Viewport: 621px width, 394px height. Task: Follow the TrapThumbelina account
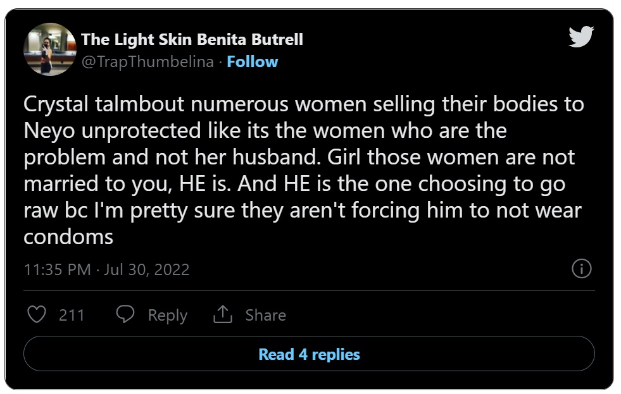[x=253, y=62]
